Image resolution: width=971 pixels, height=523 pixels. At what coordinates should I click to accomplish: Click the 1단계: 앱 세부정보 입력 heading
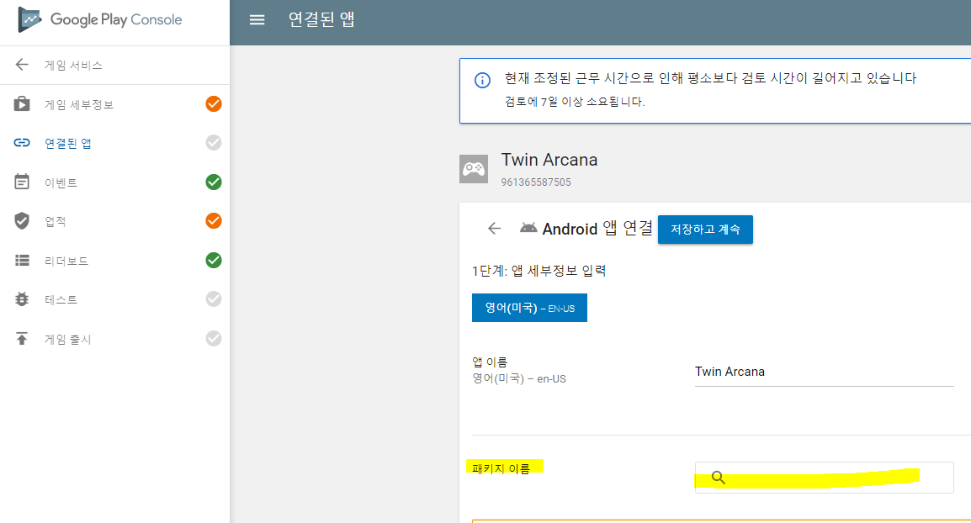539,271
